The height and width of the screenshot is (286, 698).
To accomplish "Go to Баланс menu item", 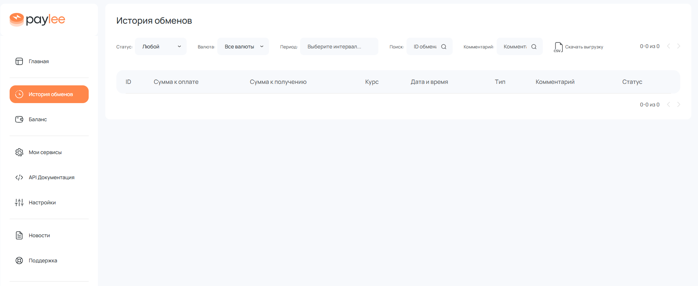I will click(38, 119).
